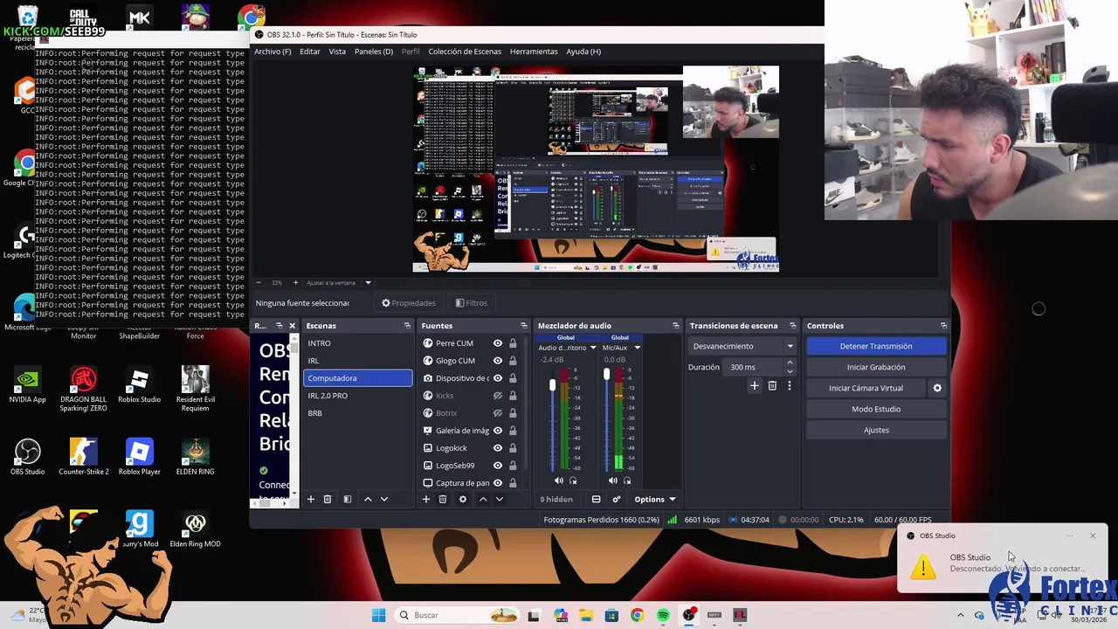This screenshot has height=629, width=1118.
Task: Open File Explorer from the taskbar
Action: [x=585, y=615]
